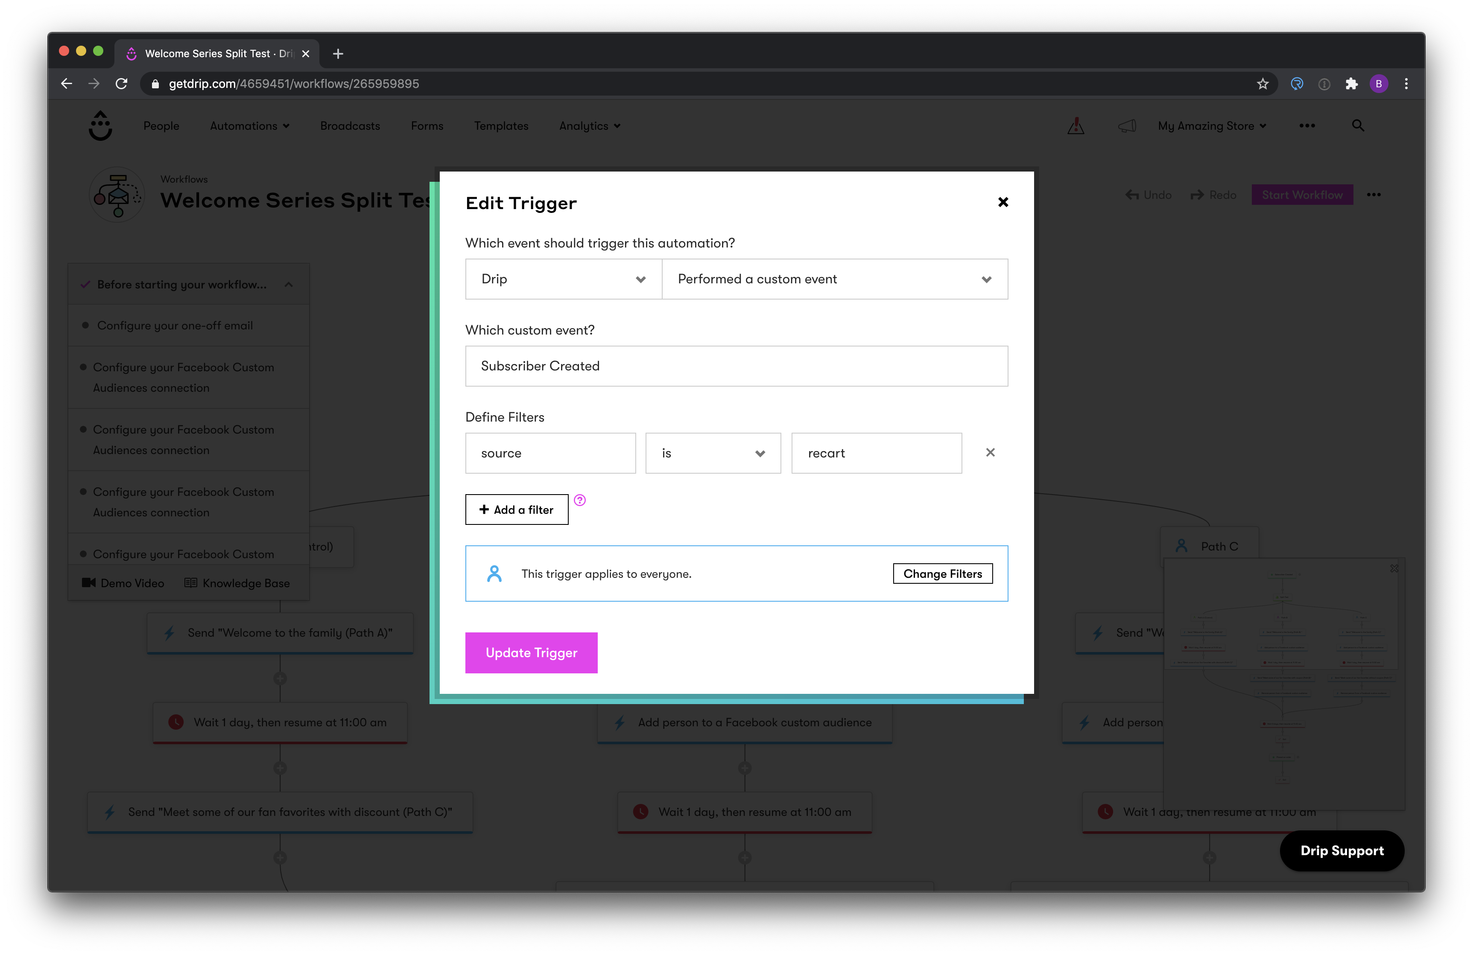The image size is (1473, 955).
Task: Open Drip Support chat
Action: [1342, 850]
